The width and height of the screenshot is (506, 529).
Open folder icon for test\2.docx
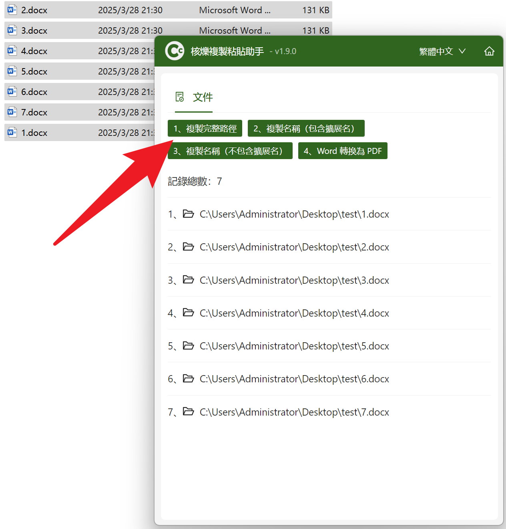188,246
